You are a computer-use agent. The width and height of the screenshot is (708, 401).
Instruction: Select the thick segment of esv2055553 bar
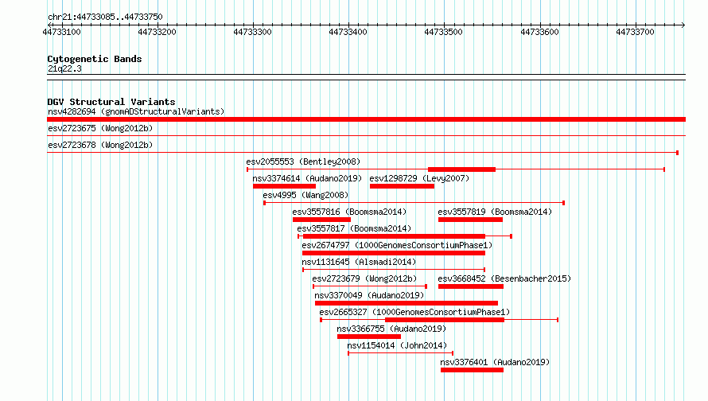tap(461, 169)
